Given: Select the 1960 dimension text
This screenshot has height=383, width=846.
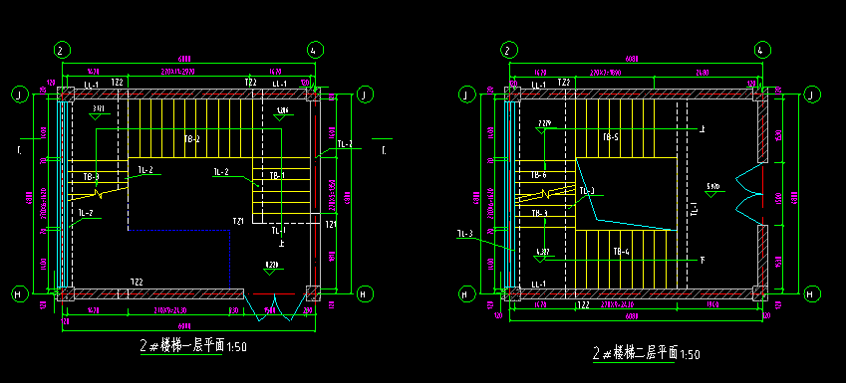Looking at the screenshot, I should click(x=711, y=304).
